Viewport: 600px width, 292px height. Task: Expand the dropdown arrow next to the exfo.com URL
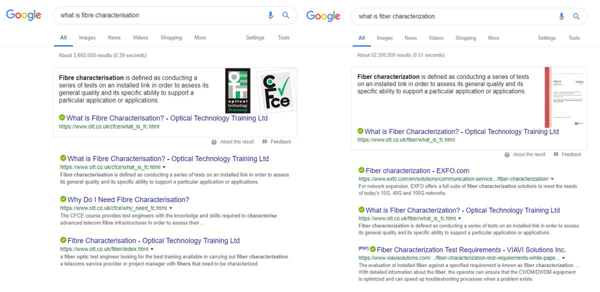[x=552, y=179]
